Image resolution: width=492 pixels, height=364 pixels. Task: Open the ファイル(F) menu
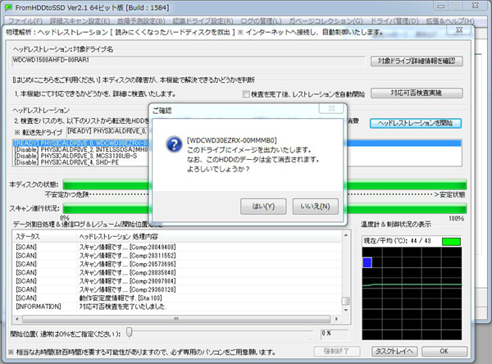(25, 21)
